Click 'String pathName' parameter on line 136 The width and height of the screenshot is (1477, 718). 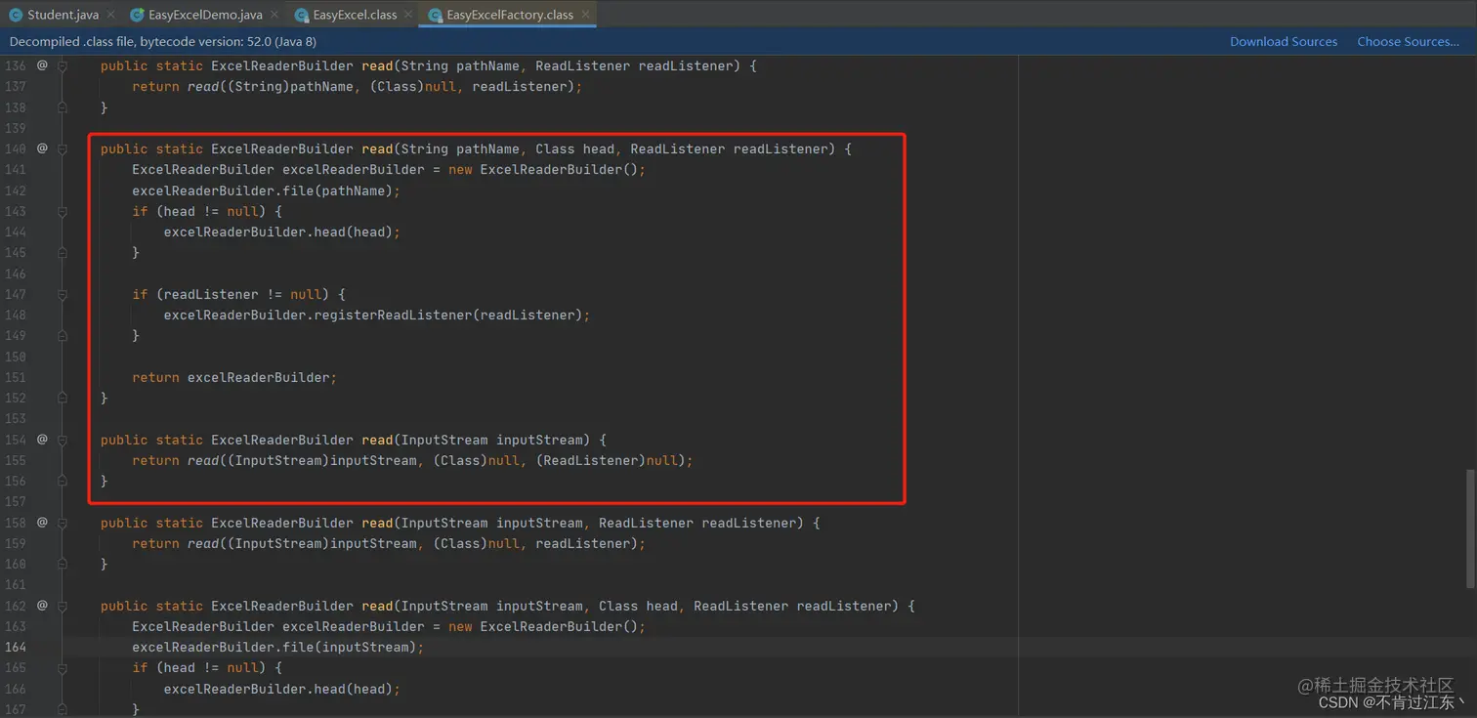tap(459, 65)
